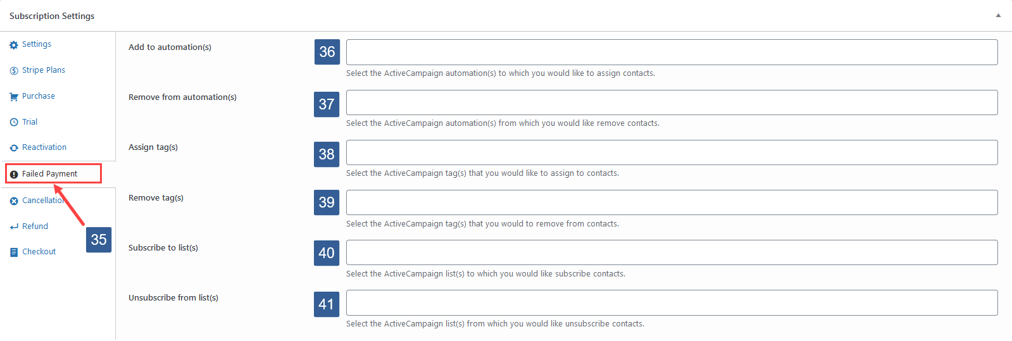Switch to the Stripe Plans tab
The width and height of the screenshot is (1012, 341).
[x=44, y=70]
